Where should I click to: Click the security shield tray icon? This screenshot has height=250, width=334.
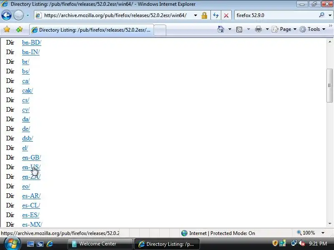[275, 243]
